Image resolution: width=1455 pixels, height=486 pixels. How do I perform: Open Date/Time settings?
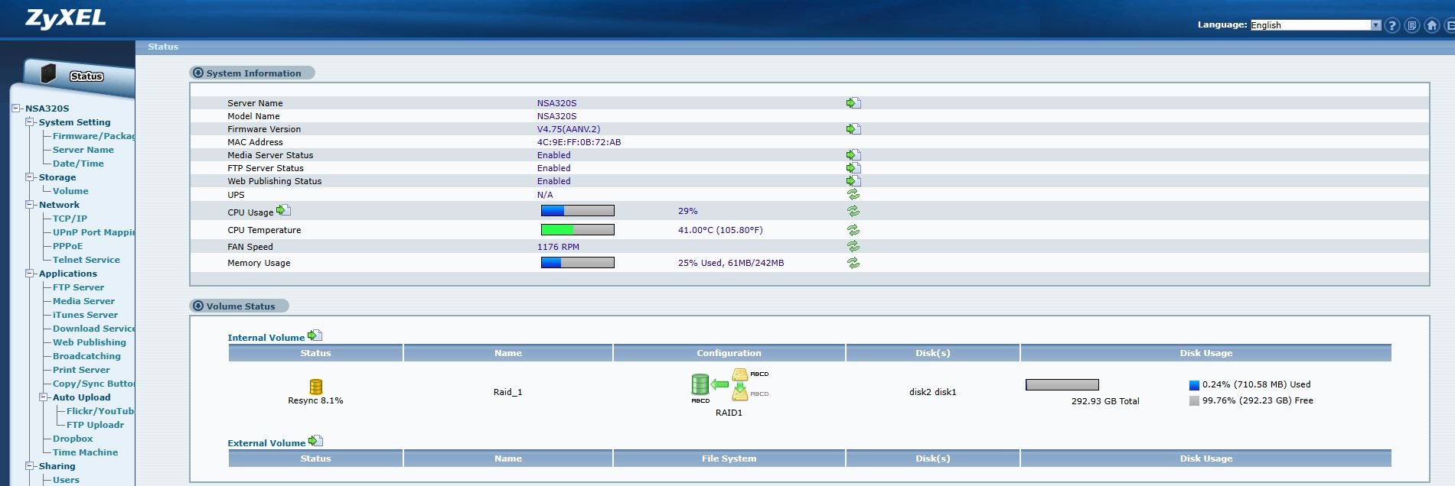tap(78, 164)
